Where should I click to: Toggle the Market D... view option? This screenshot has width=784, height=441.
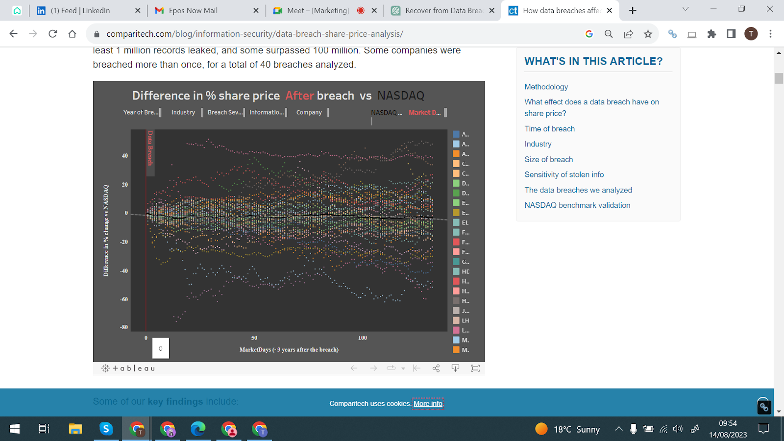(425, 113)
